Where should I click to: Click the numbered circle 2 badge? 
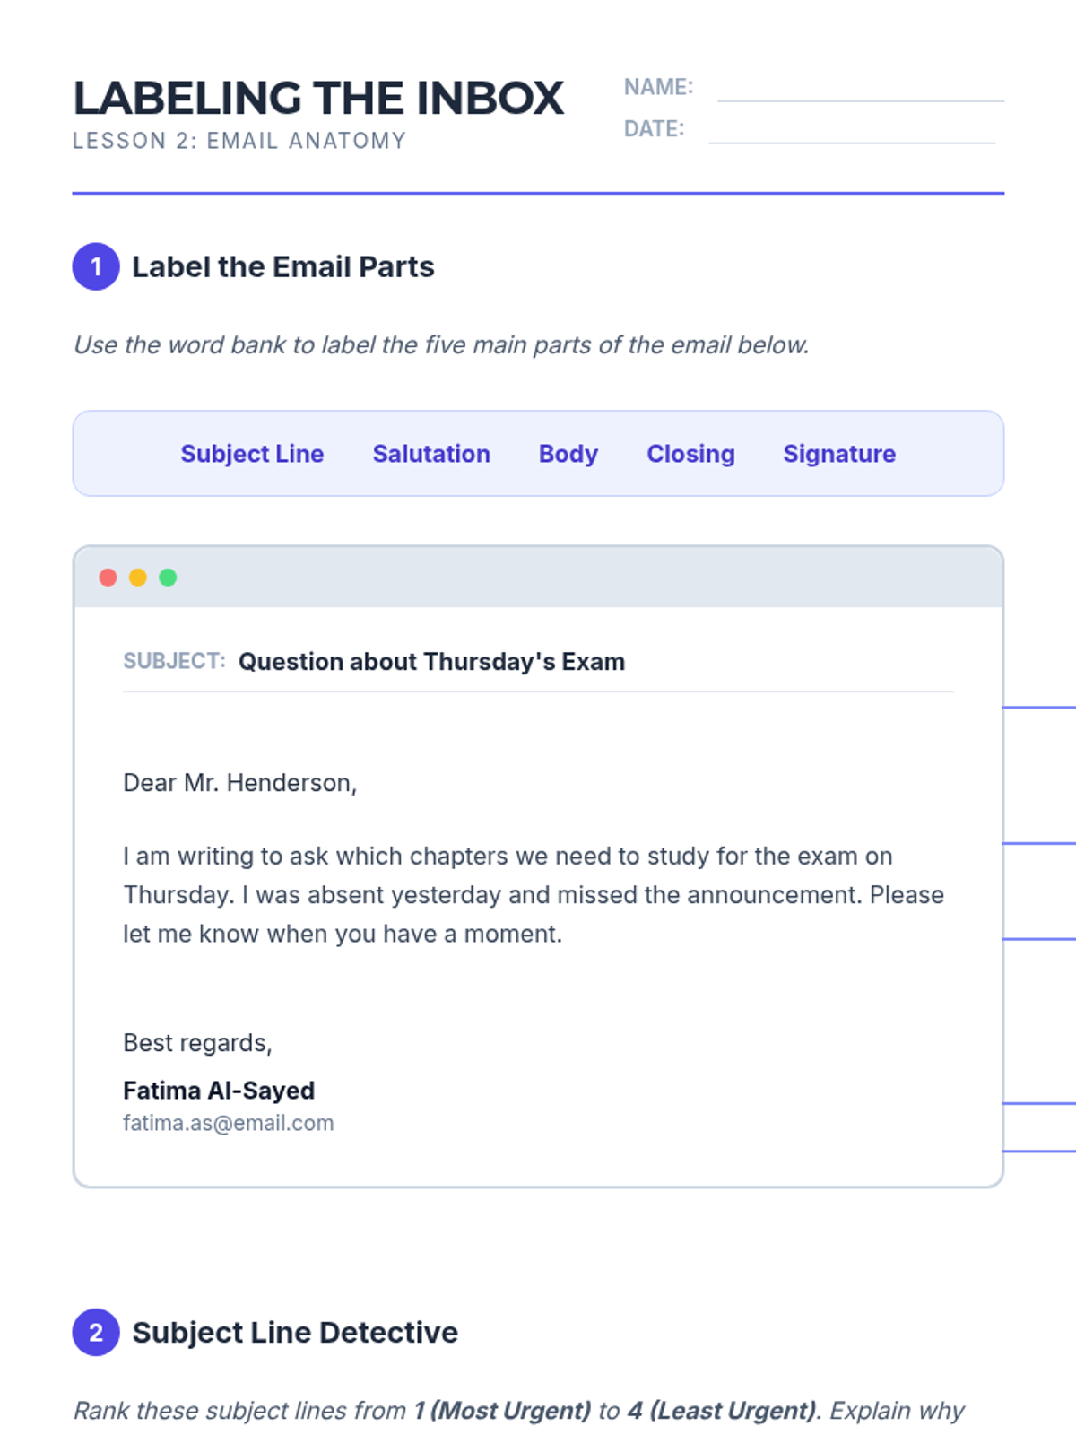click(96, 1332)
